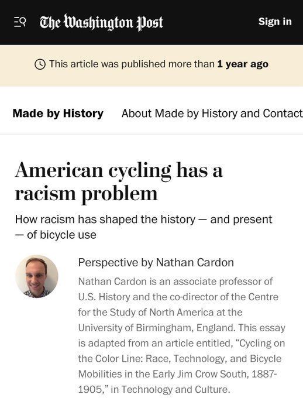Viewport: 303px width, 398px height.
Task: Open the Made by History section tab
Action: coord(58,113)
